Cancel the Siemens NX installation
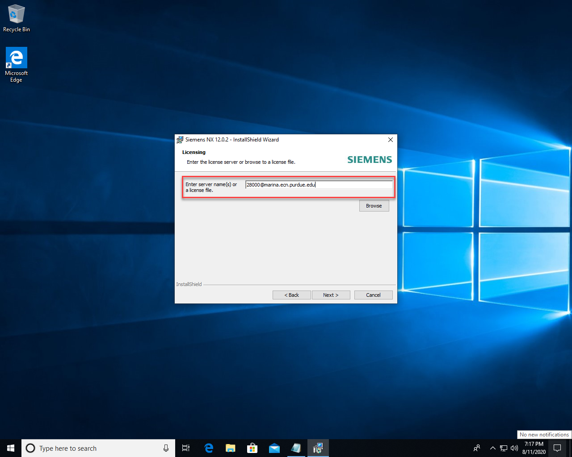Screen dimensions: 572x457 click(373, 295)
